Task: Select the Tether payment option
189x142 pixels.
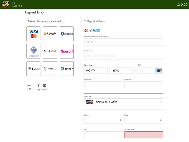Action: [67, 69]
